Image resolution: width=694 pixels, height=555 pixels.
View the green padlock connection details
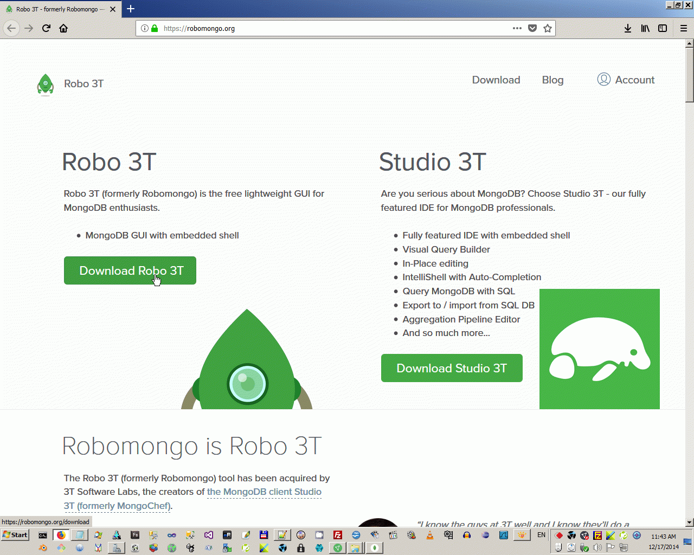click(155, 28)
